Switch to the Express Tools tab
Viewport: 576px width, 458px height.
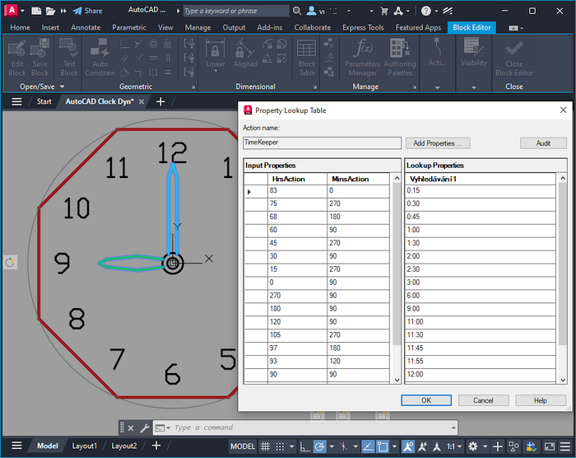[x=363, y=27]
